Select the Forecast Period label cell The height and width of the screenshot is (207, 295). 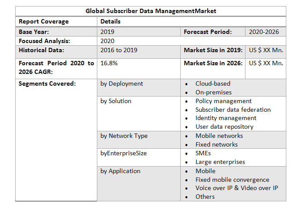pos(208,32)
